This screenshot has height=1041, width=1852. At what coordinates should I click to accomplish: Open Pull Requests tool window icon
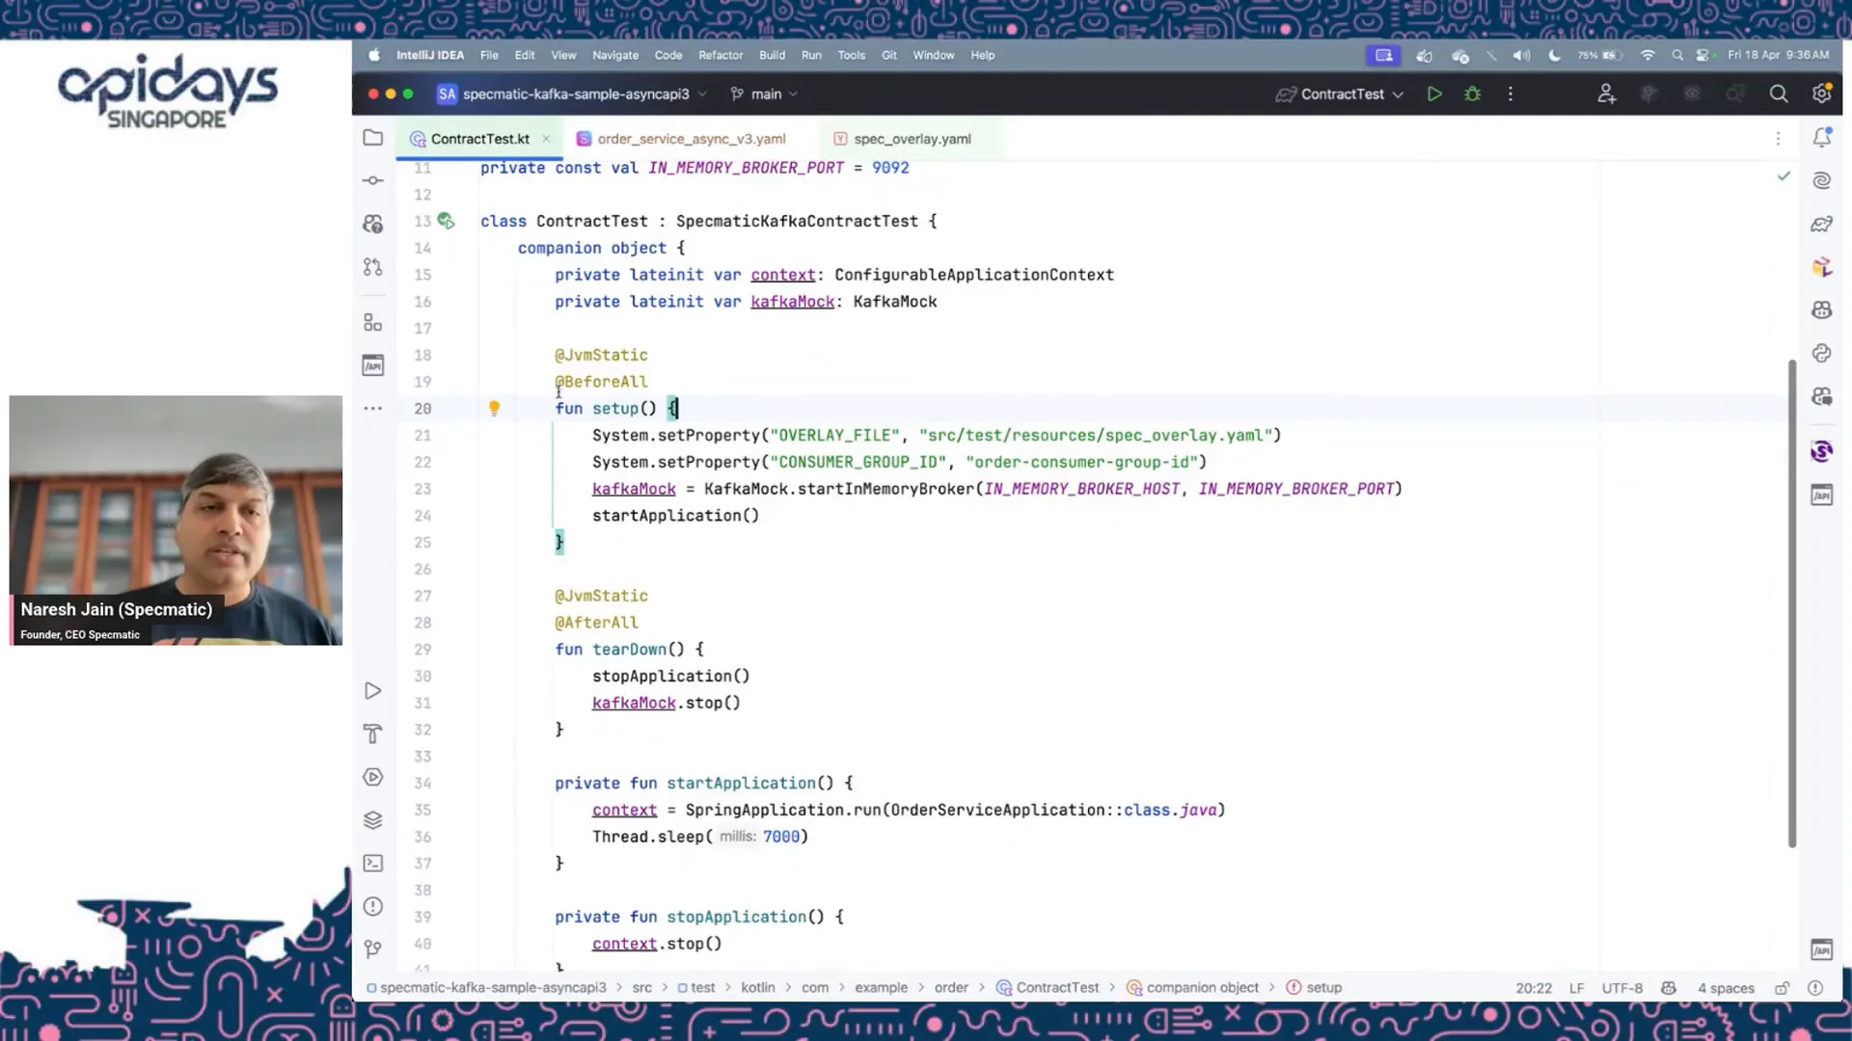373,267
